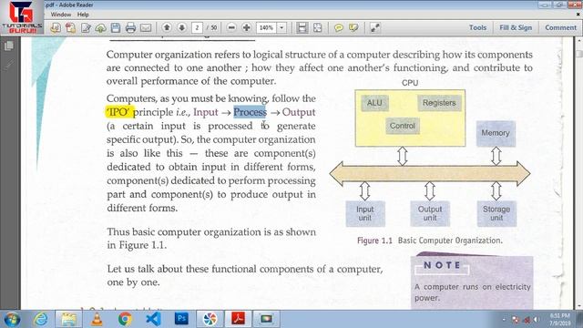The image size is (583, 328).
Task: Fit one full page to window icon
Action: tap(318, 27)
